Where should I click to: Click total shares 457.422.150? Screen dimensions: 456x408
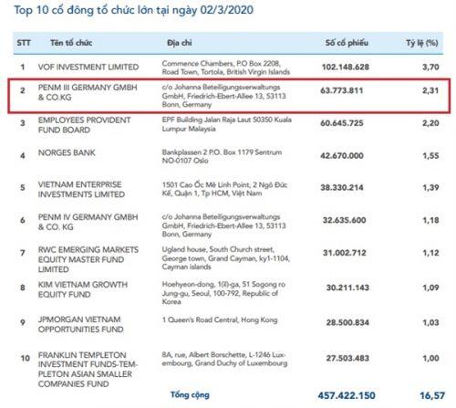pyautogui.click(x=347, y=395)
